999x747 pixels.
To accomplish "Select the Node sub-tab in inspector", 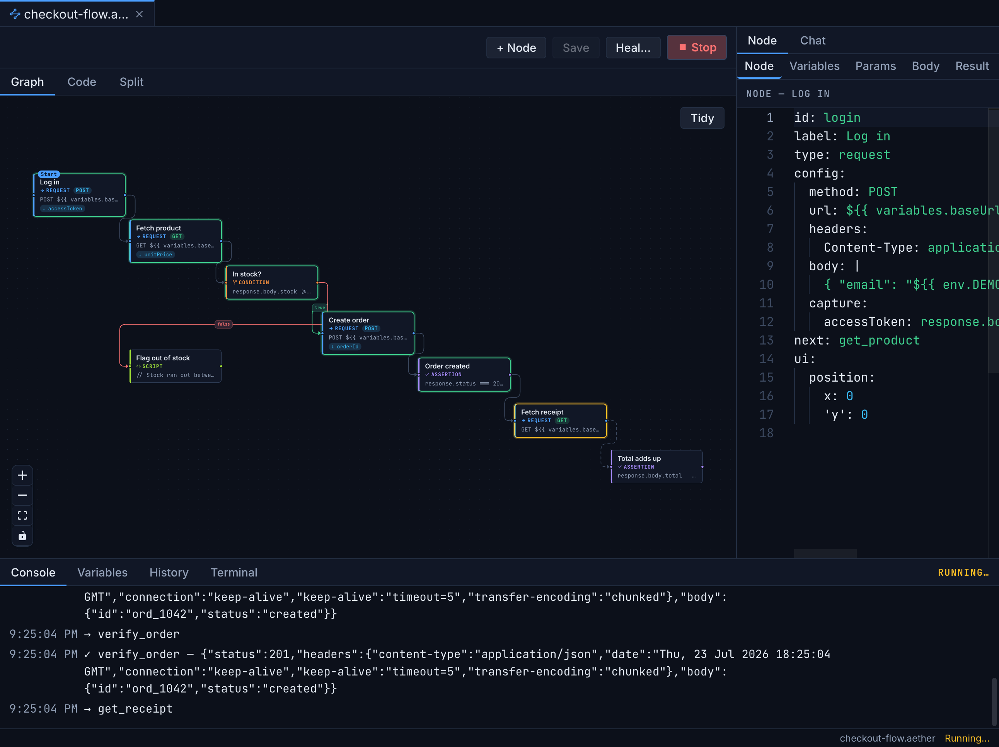I will click(759, 66).
